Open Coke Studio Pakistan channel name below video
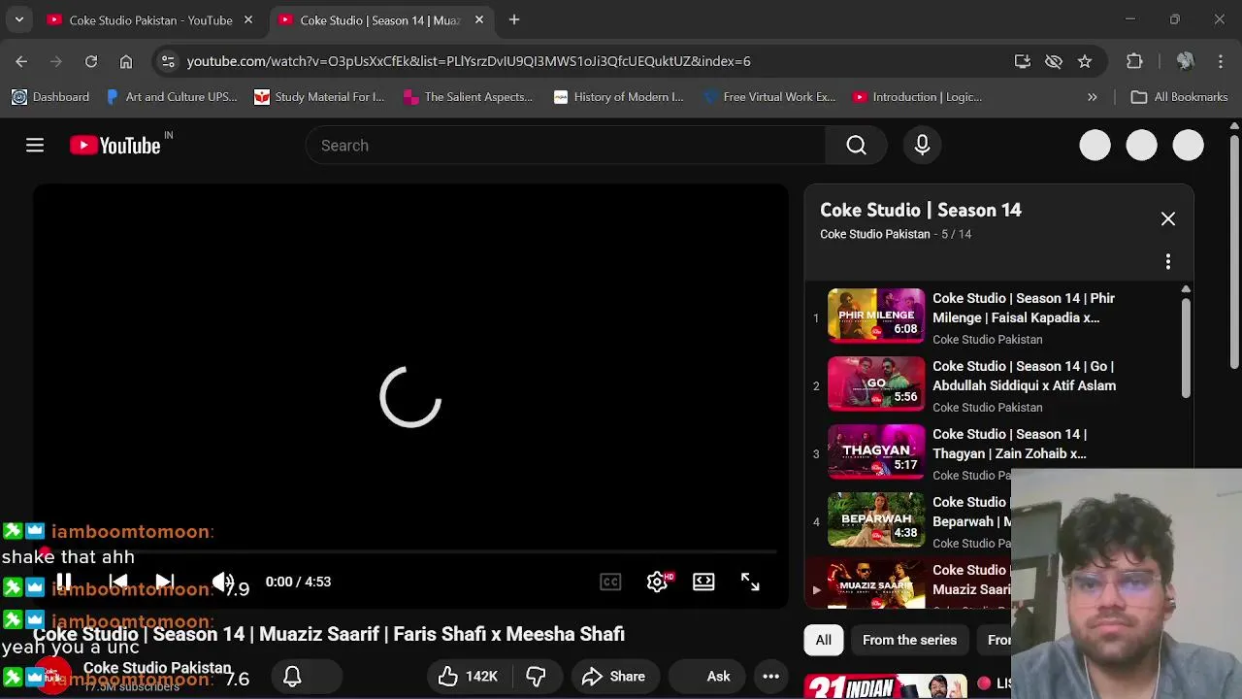 click(x=157, y=668)
